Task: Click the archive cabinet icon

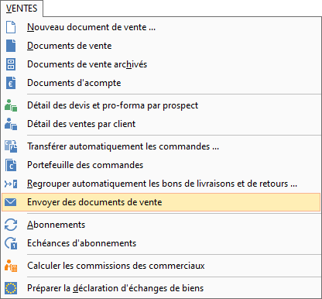Action: click(x=11, y=64)
